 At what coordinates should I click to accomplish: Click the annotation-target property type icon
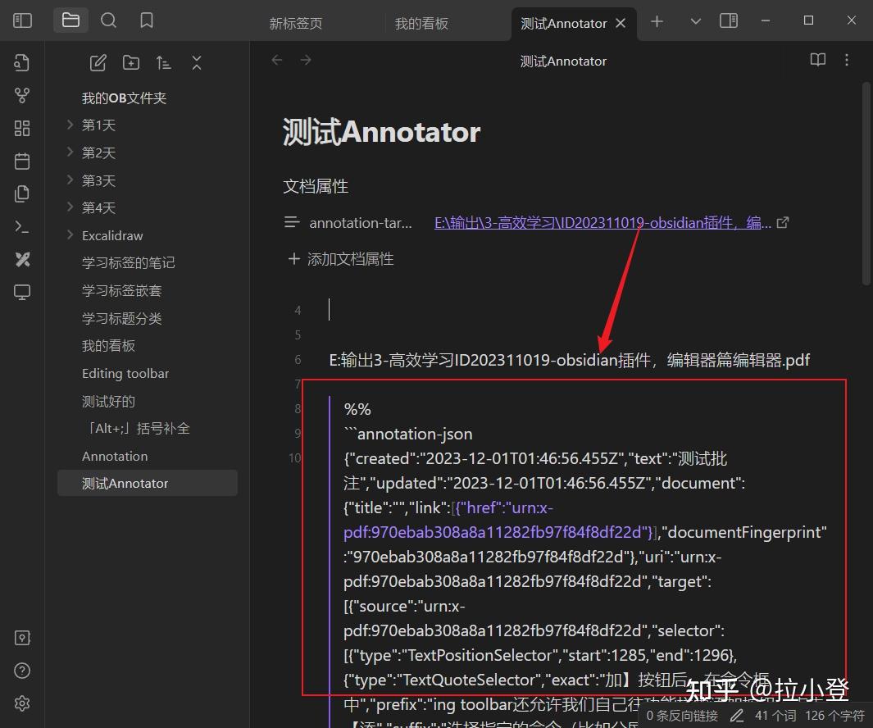[293, 223]
